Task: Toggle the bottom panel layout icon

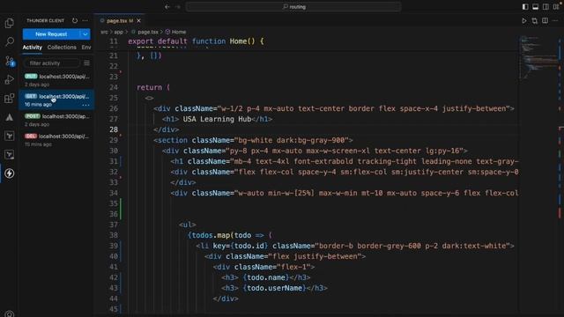Action: 535,6
